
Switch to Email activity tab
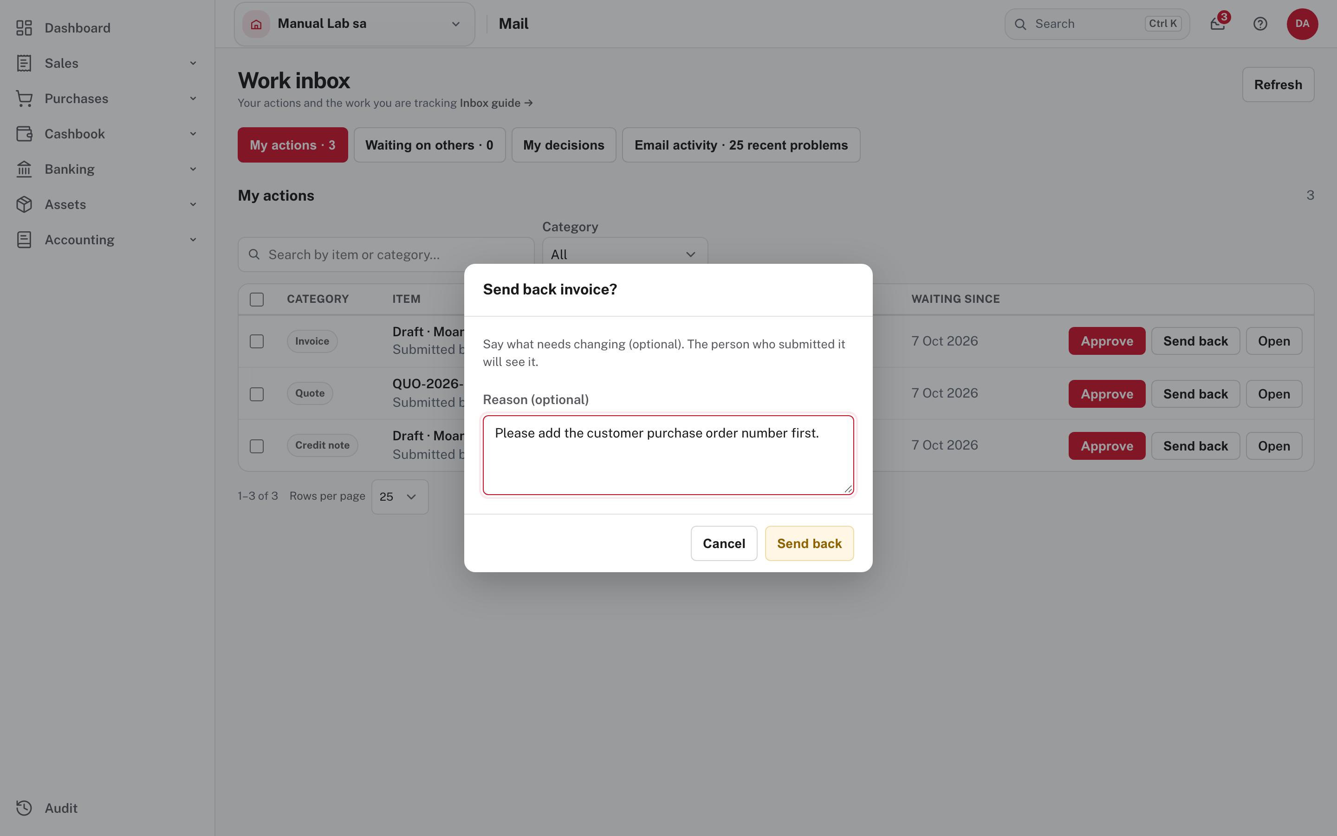click(741, 145)
